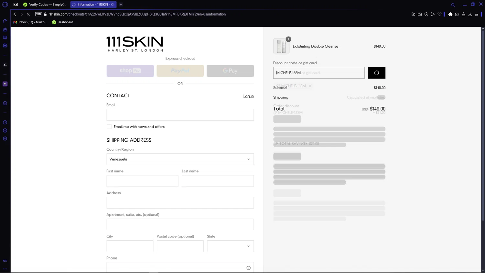This screenshot has height=273, width=485.
Task: Open a new tab with plus button
Action: [121, 5]
